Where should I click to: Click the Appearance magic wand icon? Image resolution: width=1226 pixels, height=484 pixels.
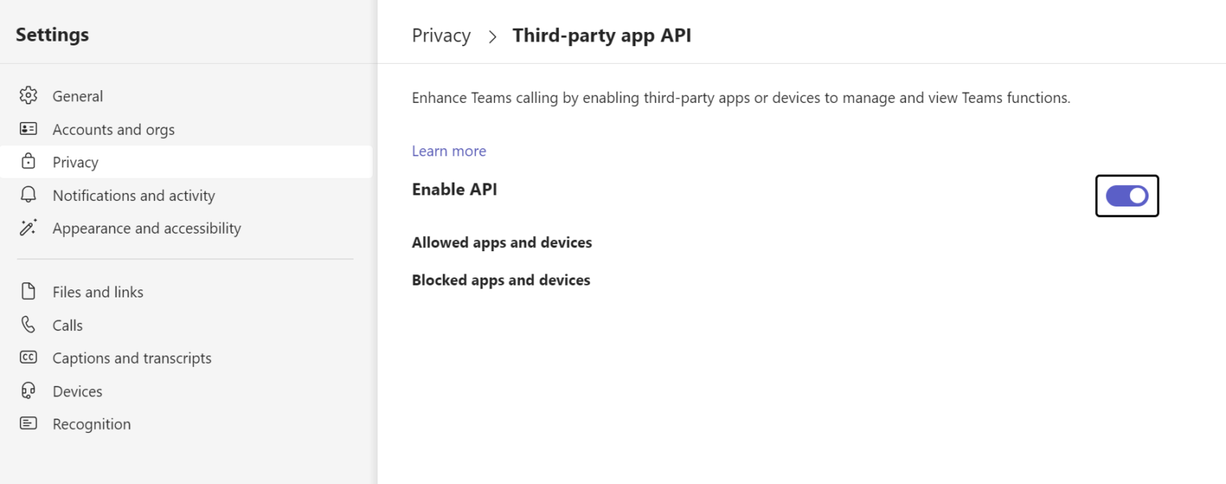(28, 228)
